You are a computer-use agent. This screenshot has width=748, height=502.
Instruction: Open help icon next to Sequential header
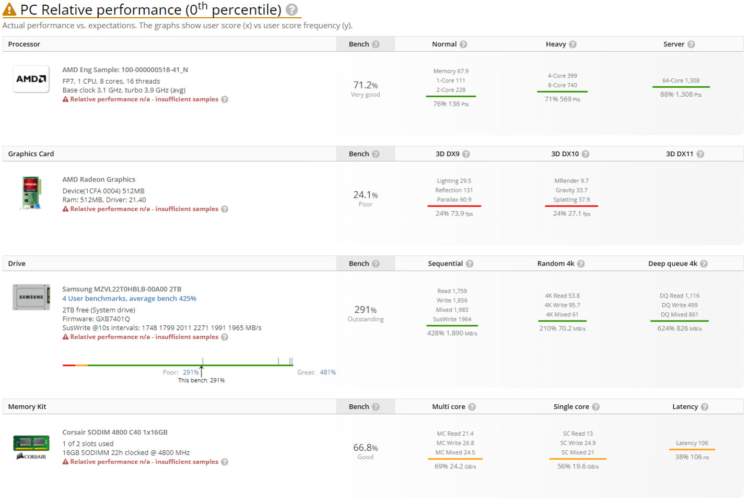pyautogui.click(x=470, y=264)
